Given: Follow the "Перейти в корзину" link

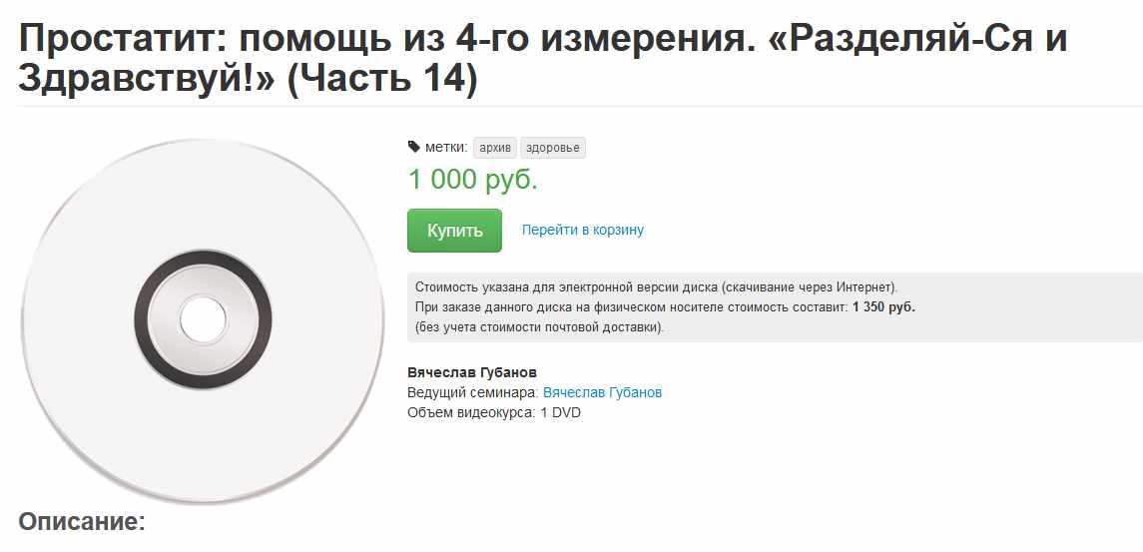Looking at the screenshot, I should [583, 231].
